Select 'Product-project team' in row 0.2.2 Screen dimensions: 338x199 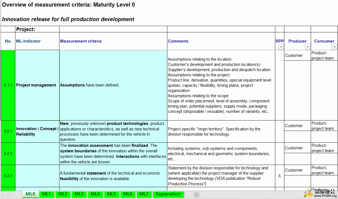[x=324, y=148]
